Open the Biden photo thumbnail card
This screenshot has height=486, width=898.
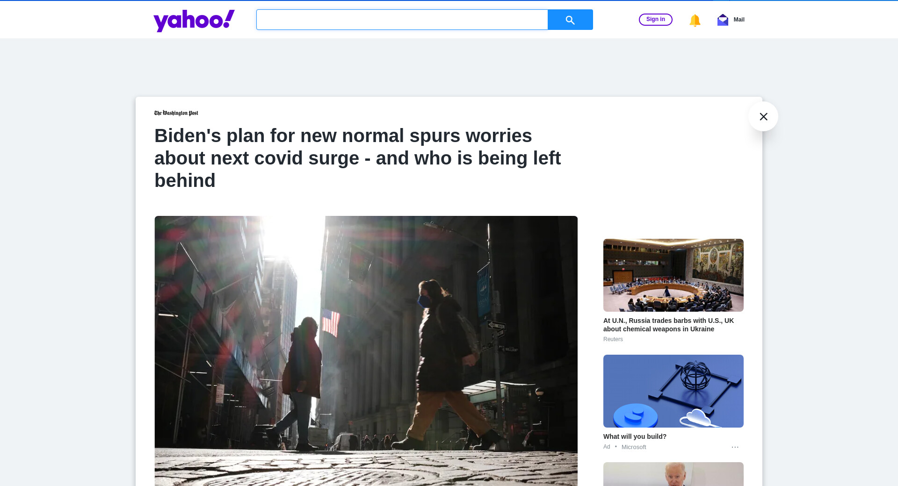coord(673,474)
